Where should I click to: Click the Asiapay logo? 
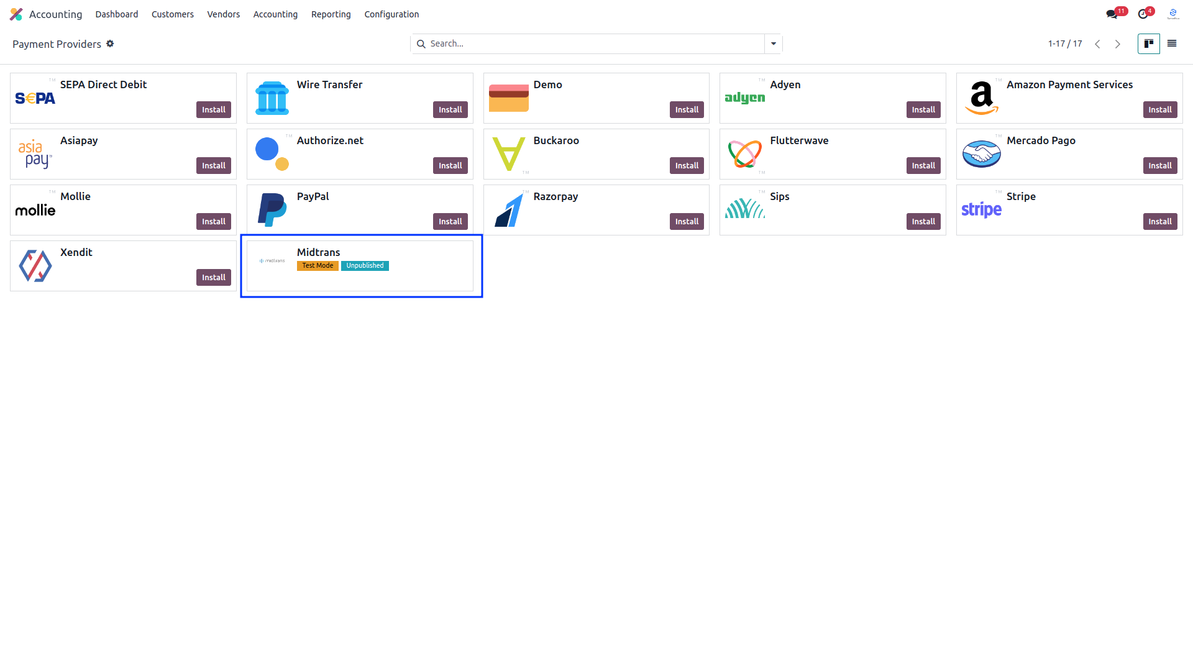click(x=35, y=154)
